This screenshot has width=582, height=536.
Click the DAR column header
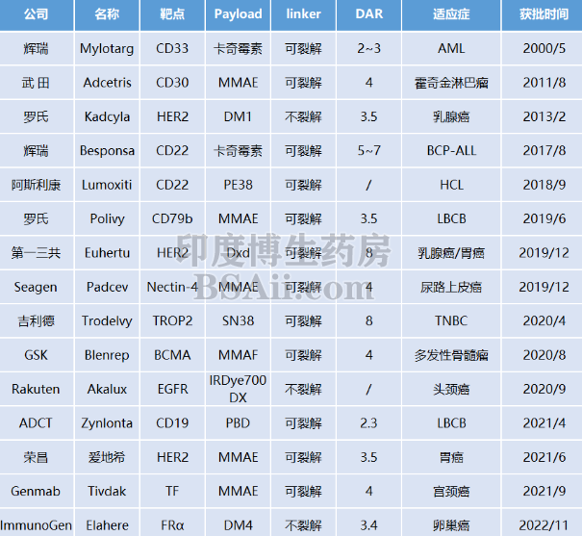368,14
